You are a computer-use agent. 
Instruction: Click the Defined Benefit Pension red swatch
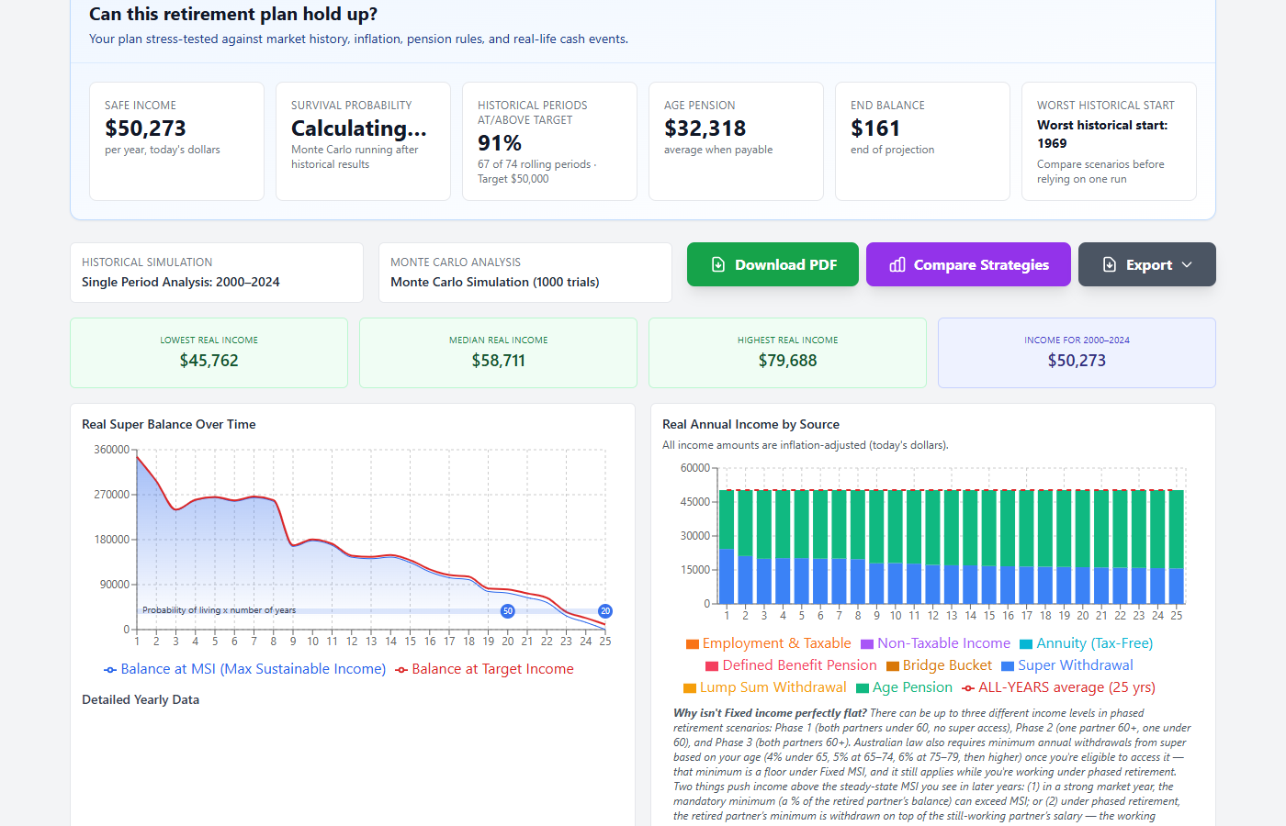coord(712,666)
